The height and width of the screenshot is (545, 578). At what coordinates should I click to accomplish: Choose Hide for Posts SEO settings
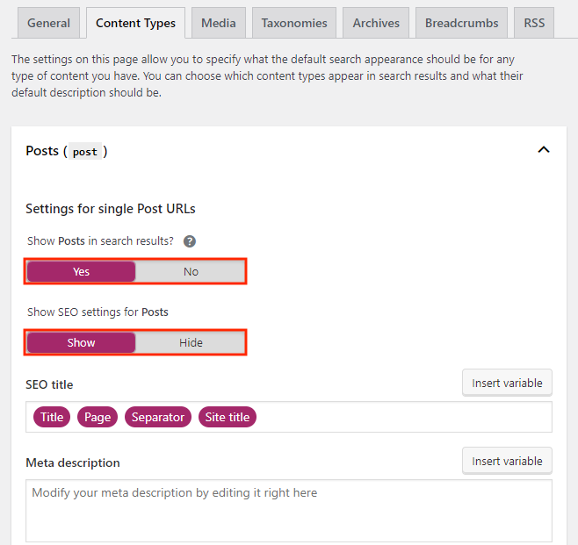tap(191, 342)
